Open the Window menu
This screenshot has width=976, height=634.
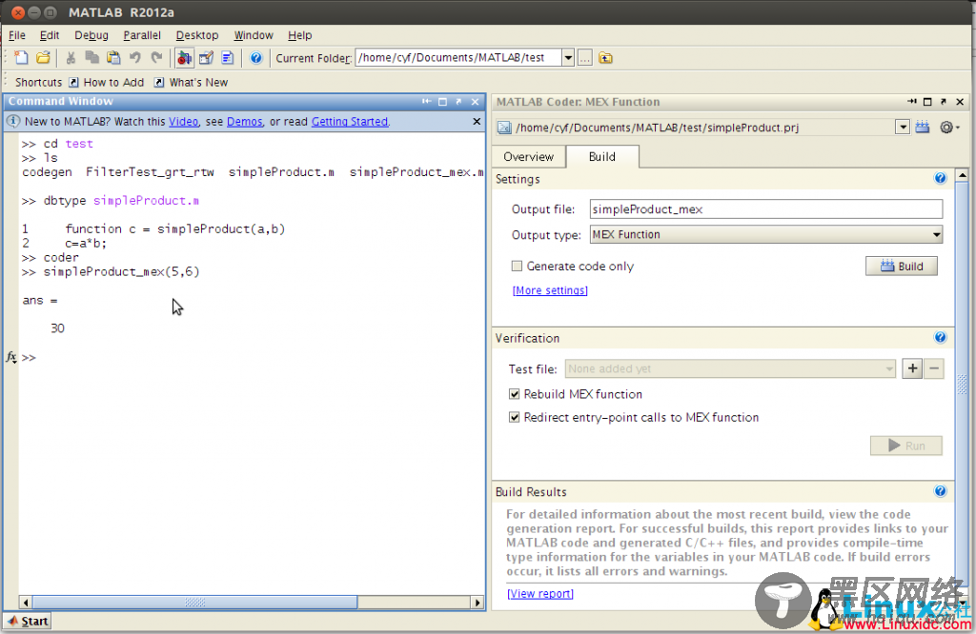pos(254,35)
